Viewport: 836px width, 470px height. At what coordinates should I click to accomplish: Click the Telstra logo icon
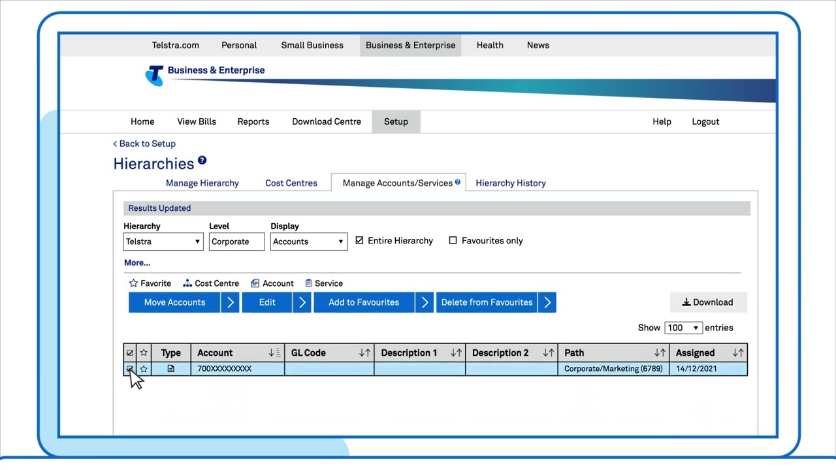tap(155, 74)
